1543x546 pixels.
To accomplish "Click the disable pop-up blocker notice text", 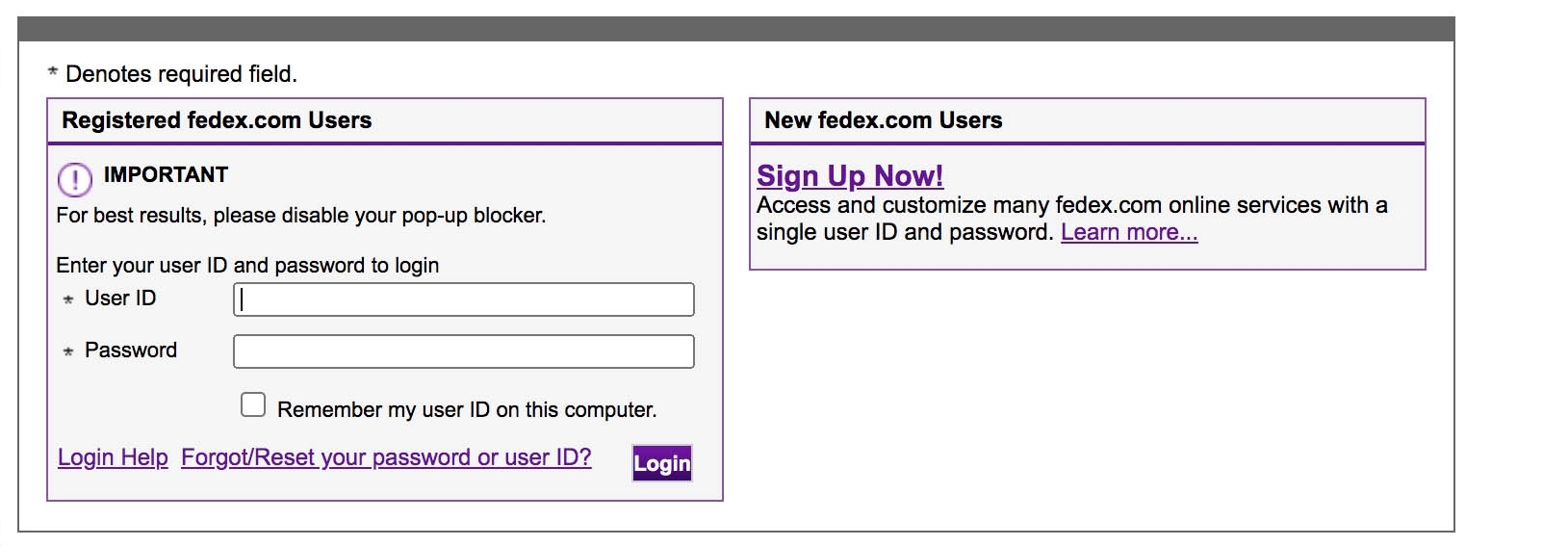I will coord(300,216).
